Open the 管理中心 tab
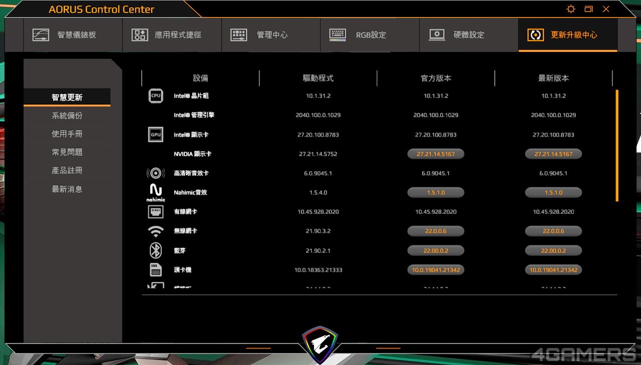Image resolution: width=641 pixels, height=365 pixels. [271, 35]
